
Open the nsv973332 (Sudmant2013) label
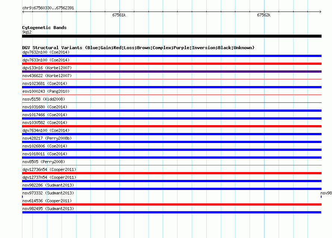[48, 193]
